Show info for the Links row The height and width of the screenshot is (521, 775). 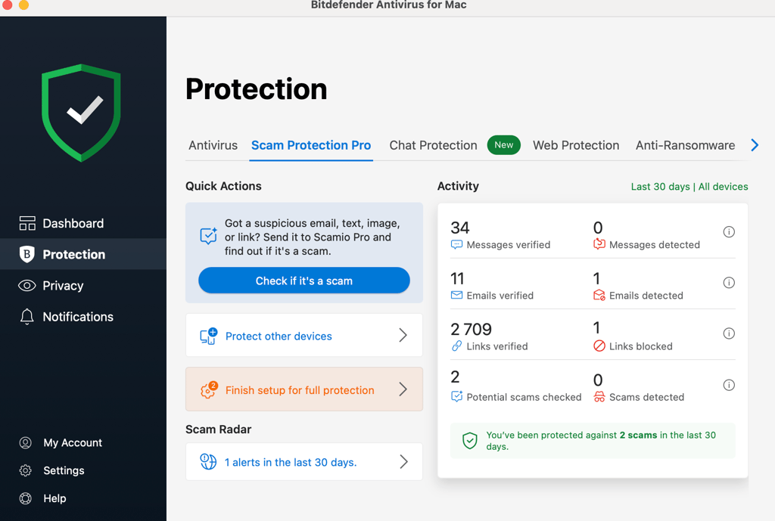tap(729, 333)
